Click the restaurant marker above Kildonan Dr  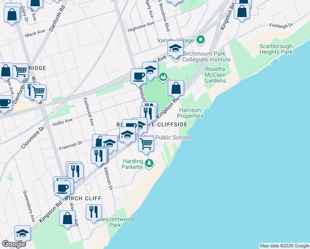(99, 157)
